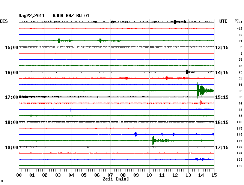Select the DC value 88

pos(240,116)
